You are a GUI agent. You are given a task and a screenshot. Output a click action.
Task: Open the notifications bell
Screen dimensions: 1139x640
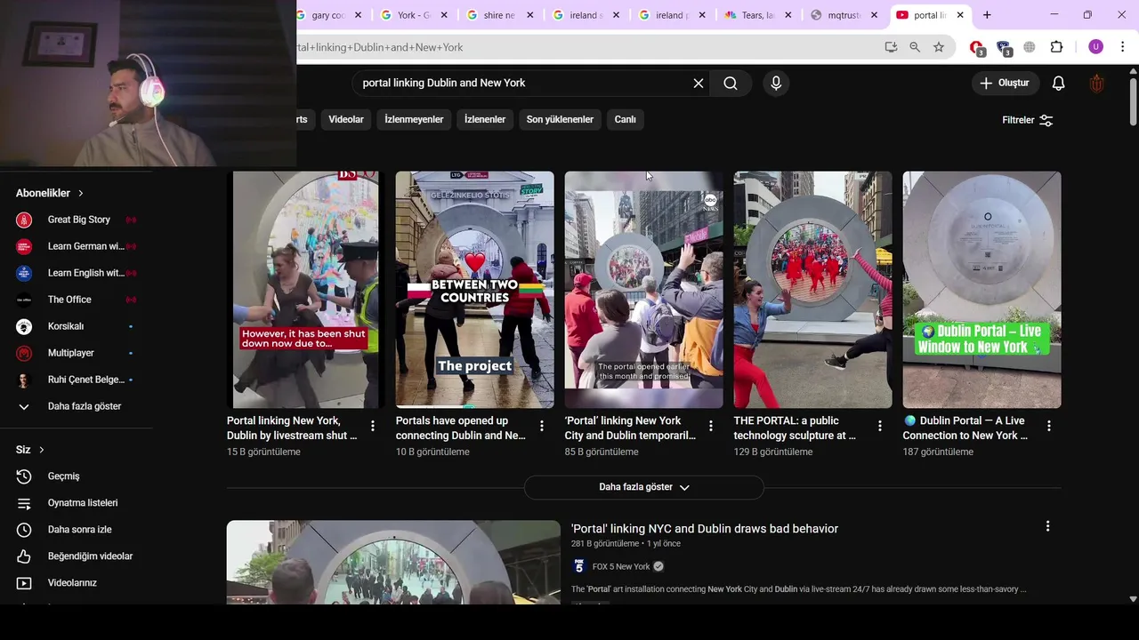point(1058,83)
